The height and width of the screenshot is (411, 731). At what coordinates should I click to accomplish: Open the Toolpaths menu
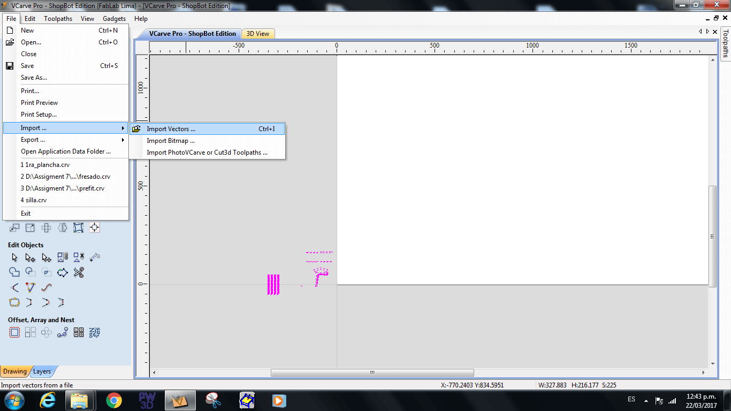click(x=58, y=19)
